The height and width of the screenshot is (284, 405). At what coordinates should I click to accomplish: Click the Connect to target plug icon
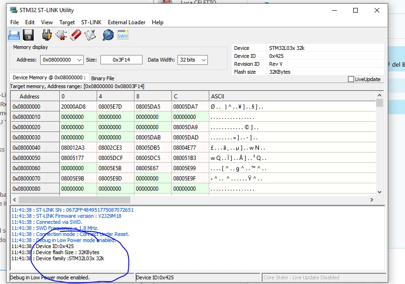(47, 35)
